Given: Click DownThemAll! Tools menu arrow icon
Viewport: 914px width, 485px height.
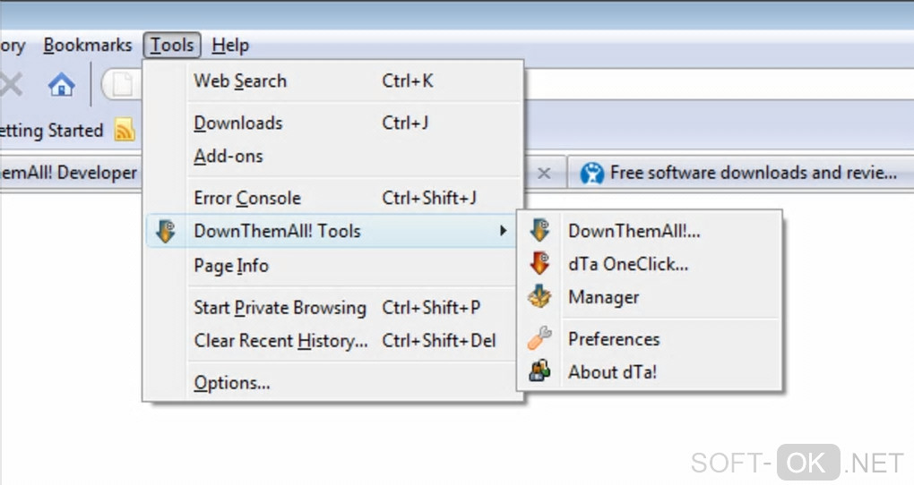Looking at the screenshot, I should pos(166,231).
